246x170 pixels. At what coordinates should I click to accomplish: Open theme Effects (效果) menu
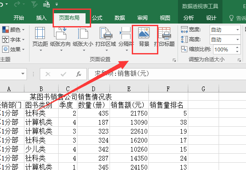pyautogui.click(x=13, y=49)
